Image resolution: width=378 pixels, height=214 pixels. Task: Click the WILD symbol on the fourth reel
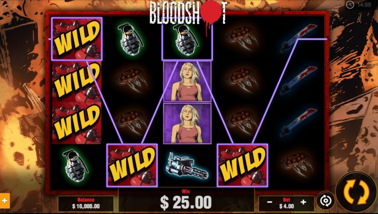coord(242,165)
